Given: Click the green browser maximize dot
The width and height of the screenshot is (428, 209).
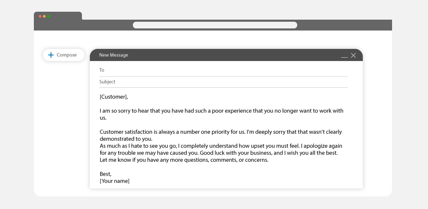Looking at the screenshot, I should (x=48, y=16).
